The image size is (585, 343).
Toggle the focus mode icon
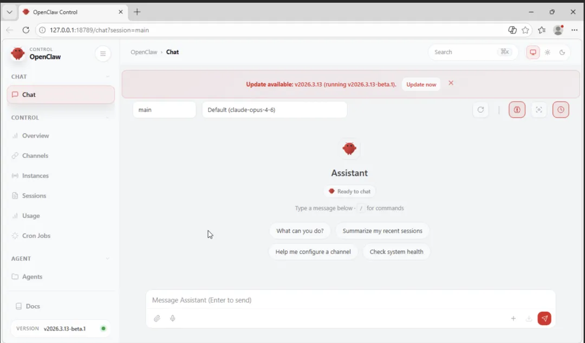[539, 110]
